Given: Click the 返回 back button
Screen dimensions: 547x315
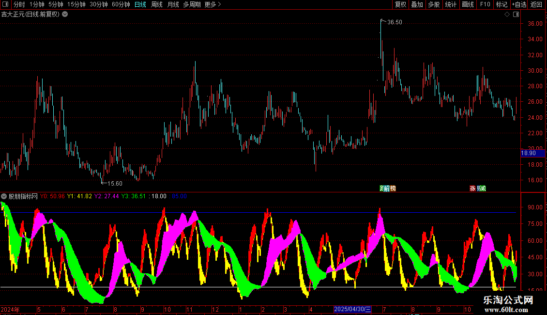Looking at the screenshot, I should point(536,4).
